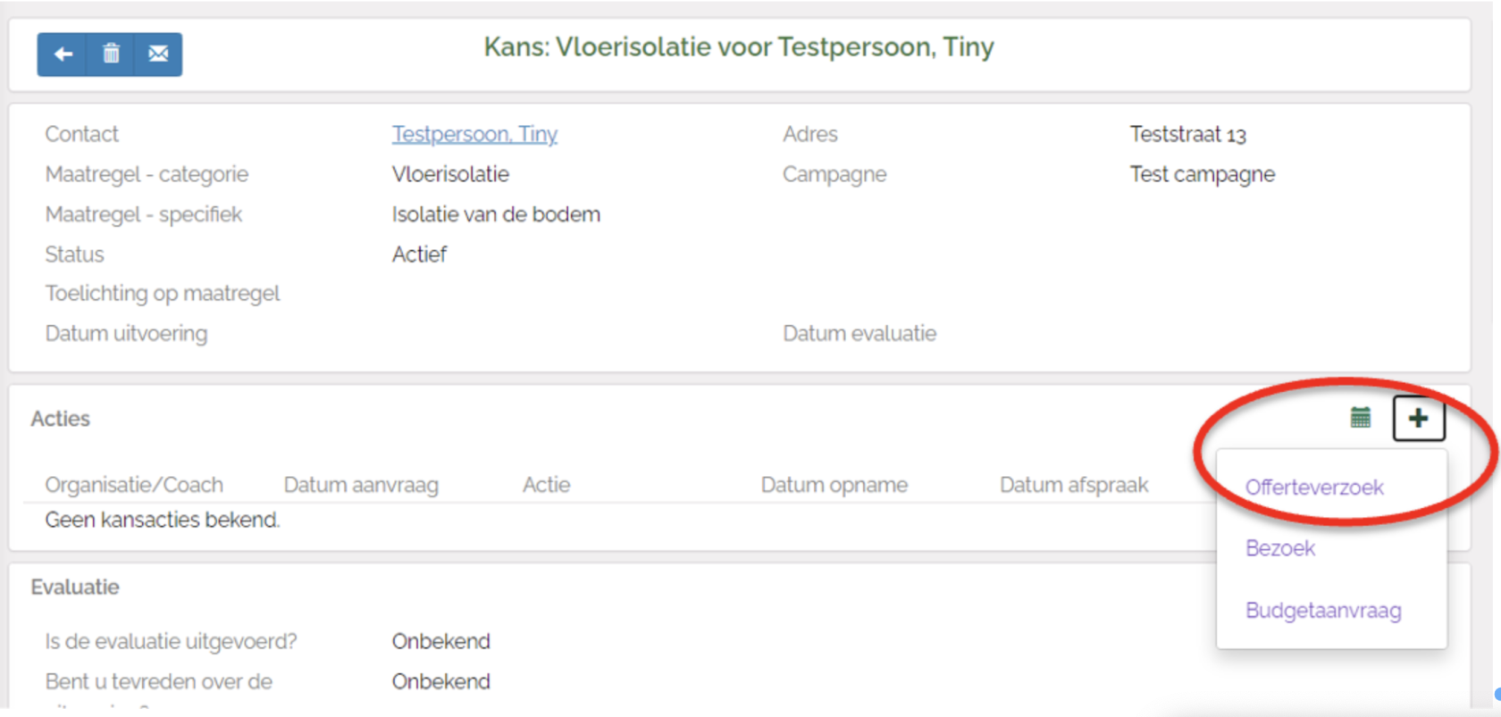Click the back arrow button
1501x717 pixels.
pyautogui.click(x=63, y=54)
